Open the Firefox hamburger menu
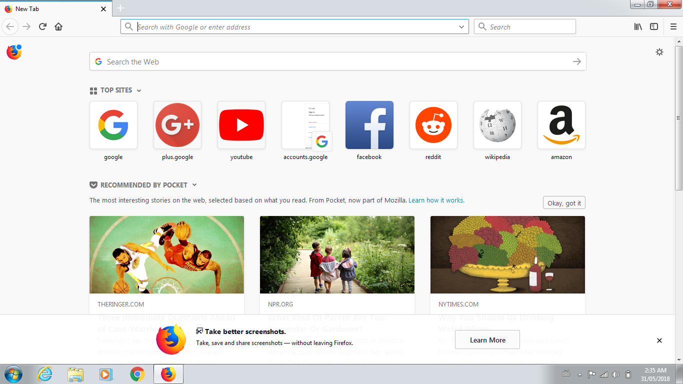Screen dimensions: 683x384 tap(673, 26)
